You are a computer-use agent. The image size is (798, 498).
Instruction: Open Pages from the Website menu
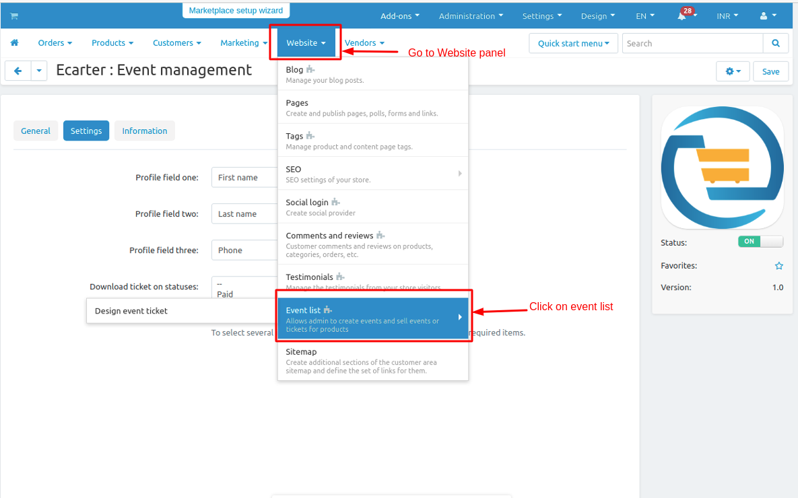coord(372,107)
